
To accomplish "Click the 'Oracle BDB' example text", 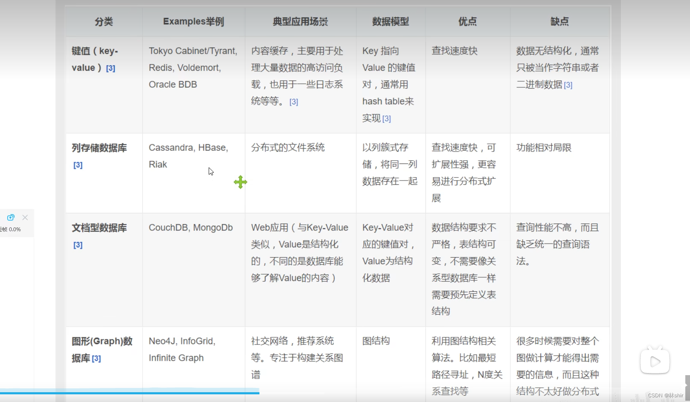I will click(x=173, y=85).
